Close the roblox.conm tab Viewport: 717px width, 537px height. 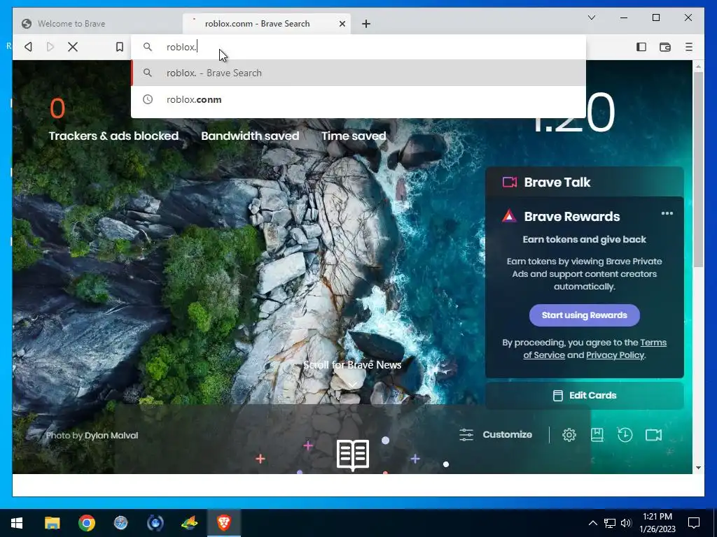[x=342, y=24]
